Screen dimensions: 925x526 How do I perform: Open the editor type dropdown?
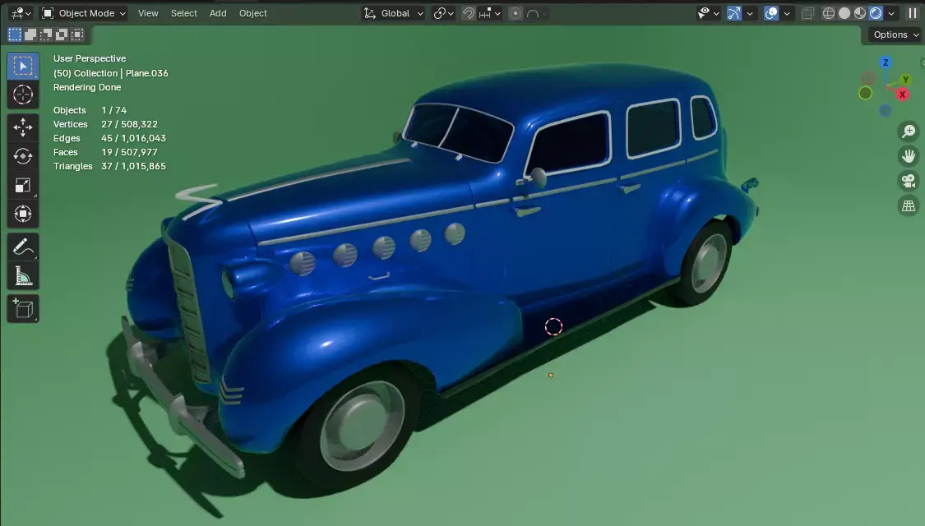click(x=21, y=13)
